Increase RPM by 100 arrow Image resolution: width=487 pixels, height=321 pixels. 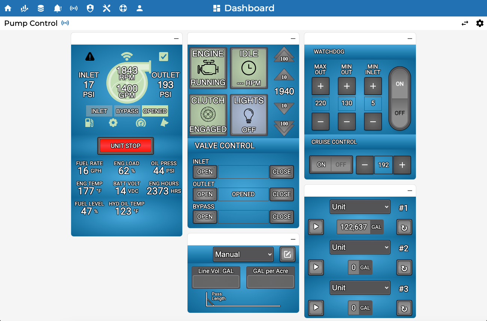[284, 55]
